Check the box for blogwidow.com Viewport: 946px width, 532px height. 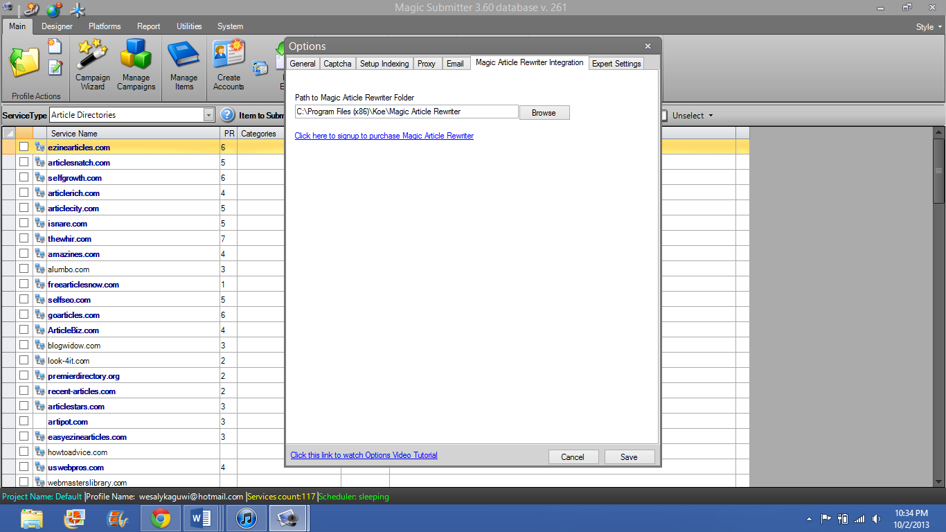[24, 345]
